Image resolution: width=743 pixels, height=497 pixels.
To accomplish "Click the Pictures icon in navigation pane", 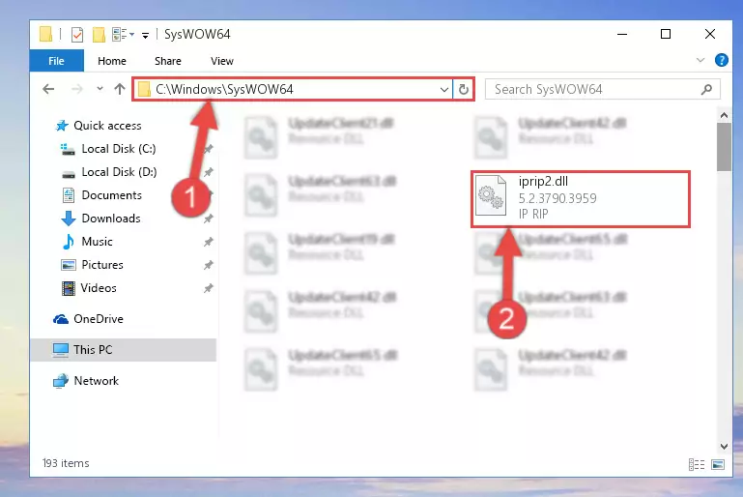I will [x=69, y=265].
